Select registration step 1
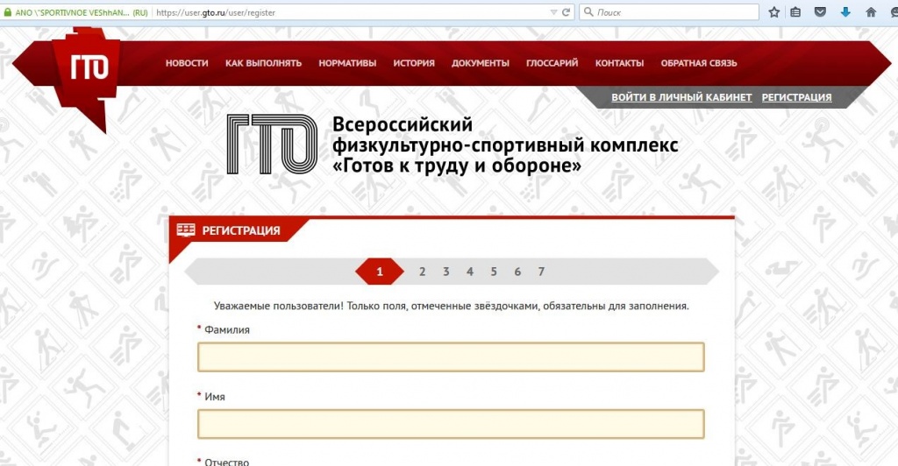898x466 pixels. [379, 272]
